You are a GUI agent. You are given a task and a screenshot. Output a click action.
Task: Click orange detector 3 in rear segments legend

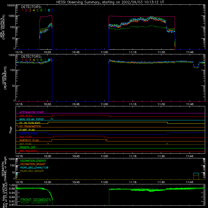(x=30, y=60)
